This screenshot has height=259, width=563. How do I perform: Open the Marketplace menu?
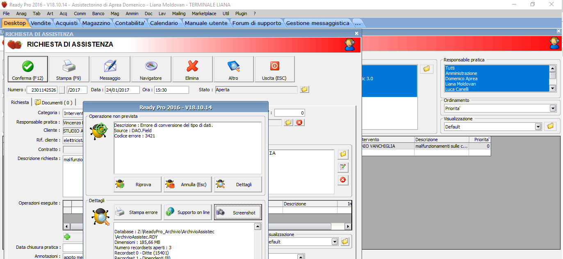coord(204,14)
